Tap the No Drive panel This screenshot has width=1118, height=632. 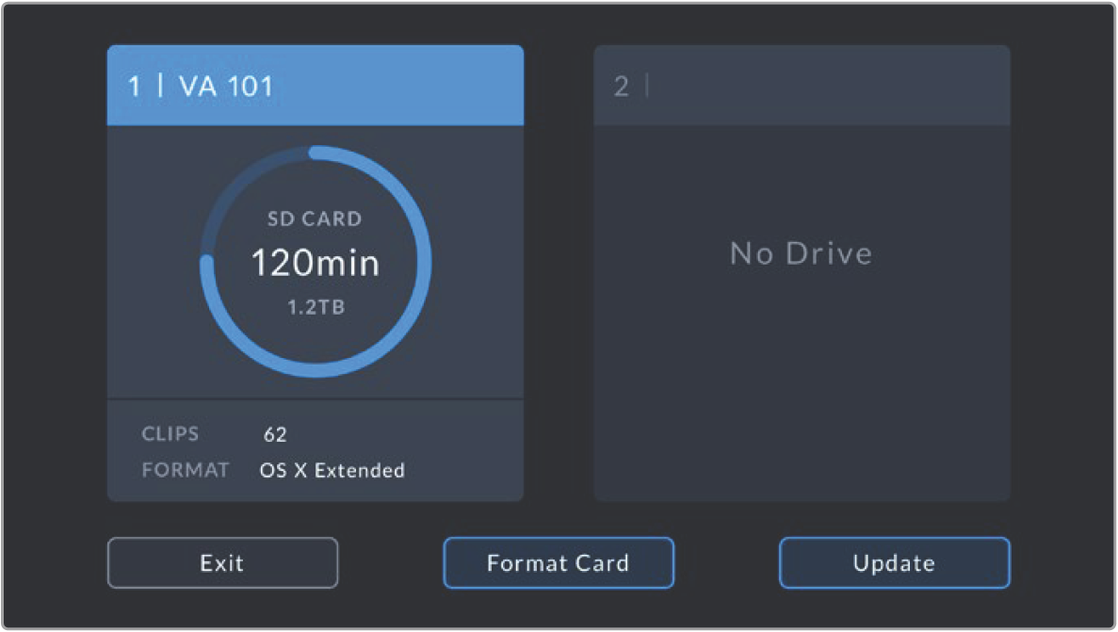click(802, 314)
